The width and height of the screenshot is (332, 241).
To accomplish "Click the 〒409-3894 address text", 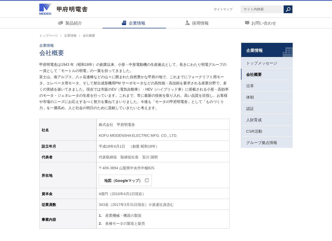I will (x=126, y=168).
